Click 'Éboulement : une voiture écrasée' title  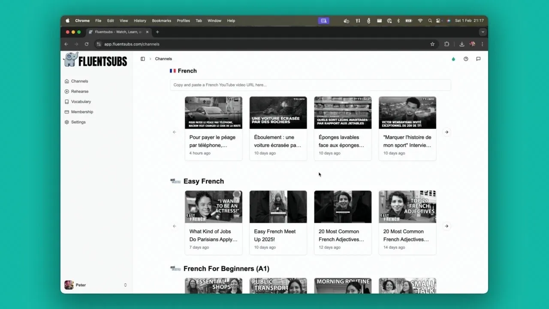pos(278,141)
